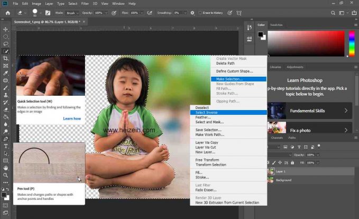
Task: Toggle lock all on layer
Action: click(292, 162)
